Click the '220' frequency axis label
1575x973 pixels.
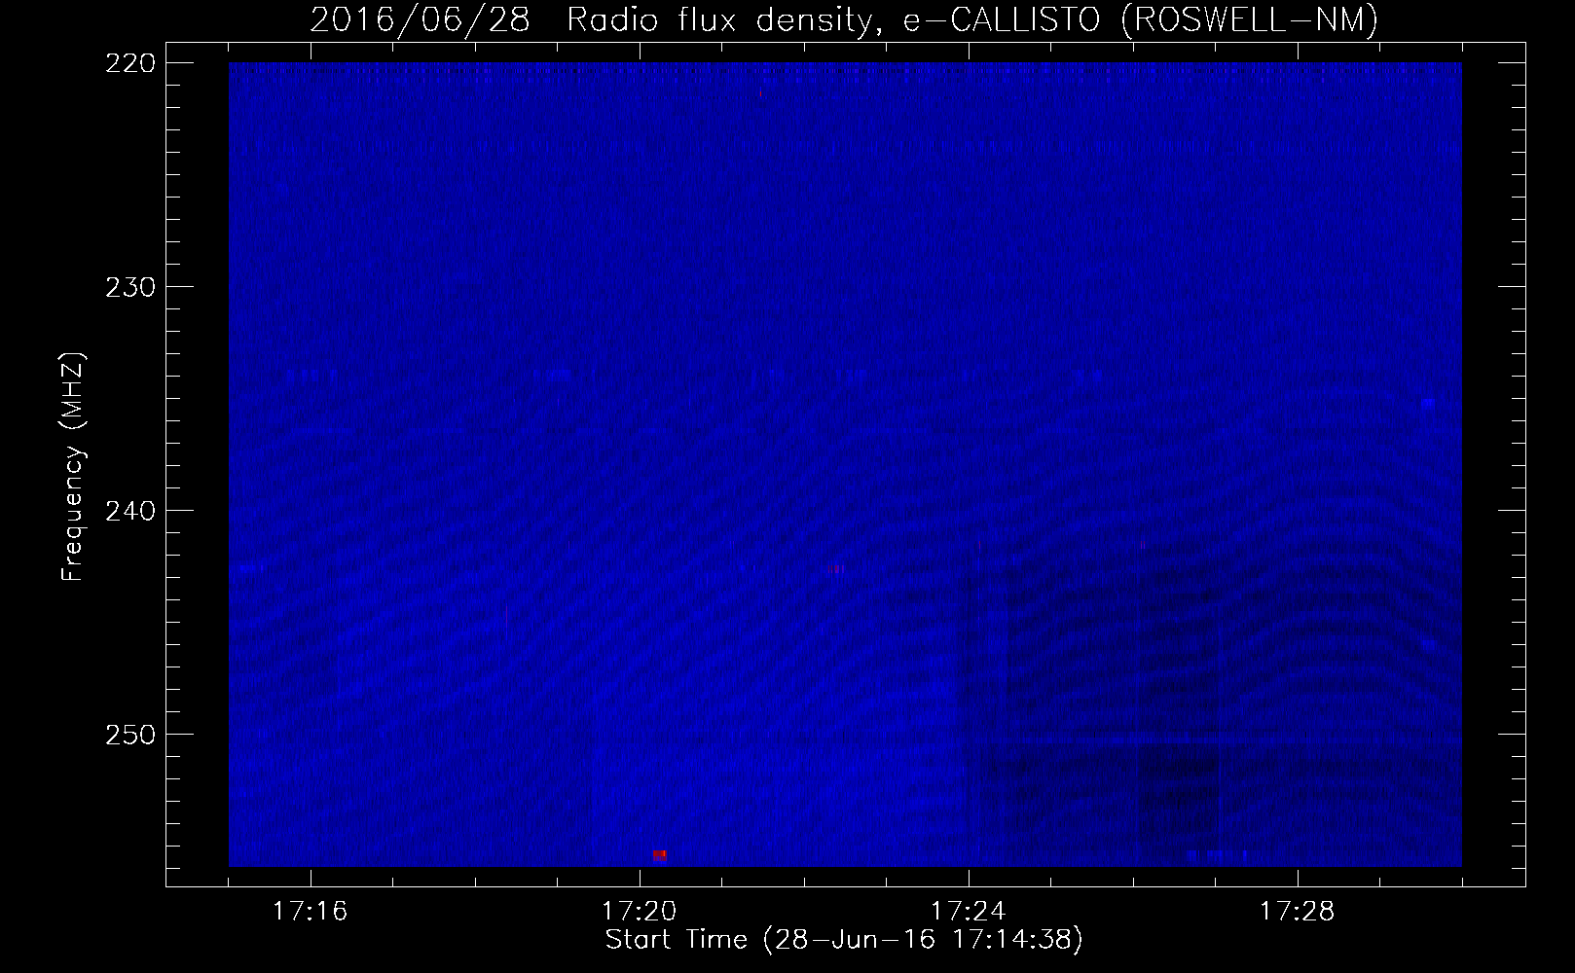coord(129,63)
